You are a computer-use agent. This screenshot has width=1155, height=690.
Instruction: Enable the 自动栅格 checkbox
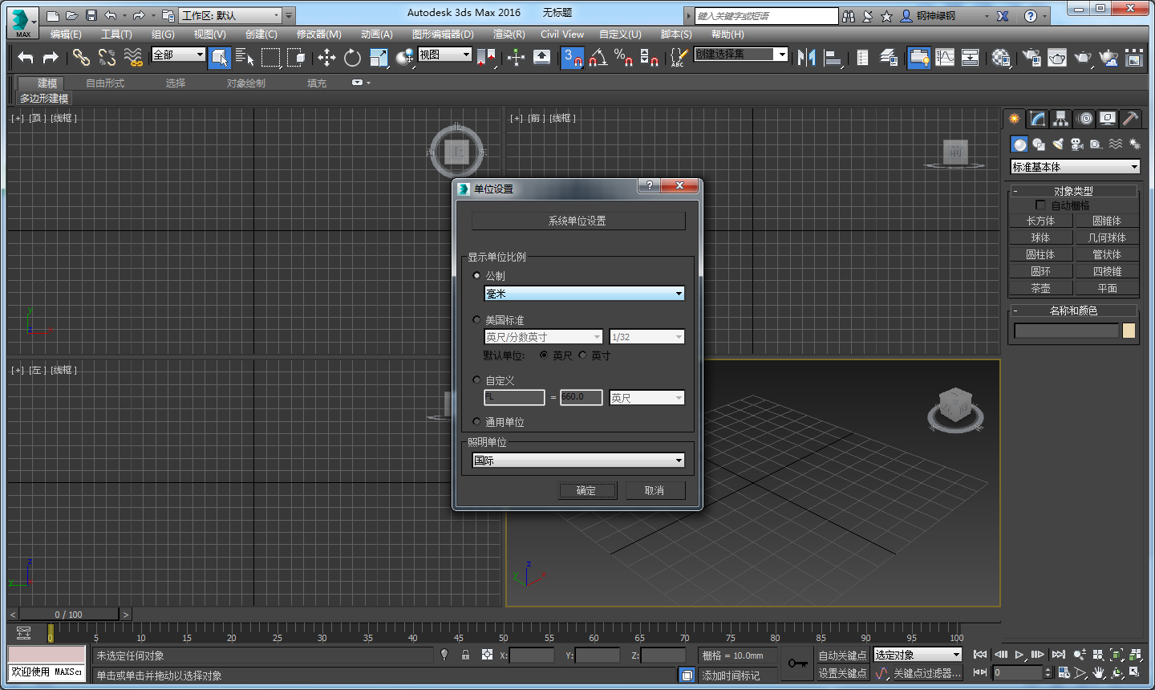(x=1040, y=205)
